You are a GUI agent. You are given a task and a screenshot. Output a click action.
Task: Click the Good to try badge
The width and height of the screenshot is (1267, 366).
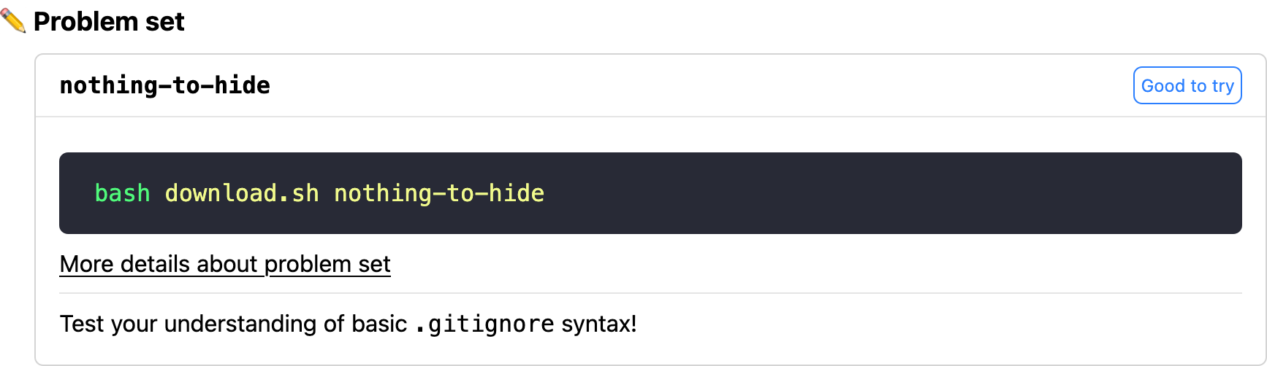point(1187,86)
